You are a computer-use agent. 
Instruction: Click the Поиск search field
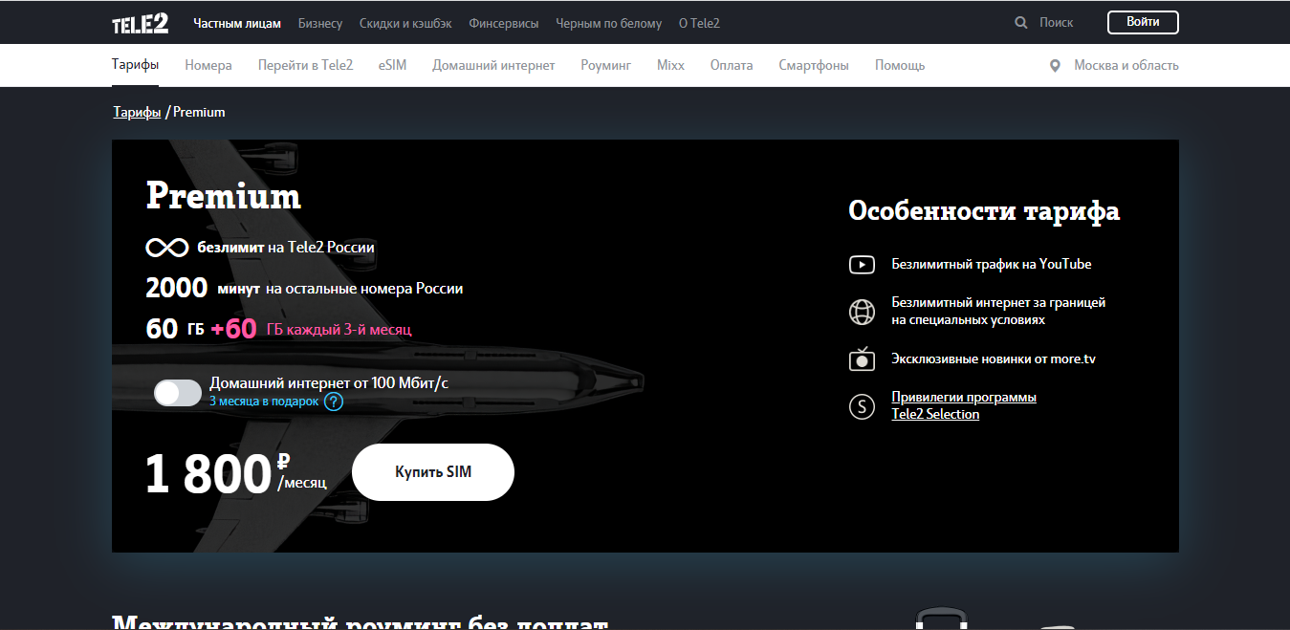1056,22
